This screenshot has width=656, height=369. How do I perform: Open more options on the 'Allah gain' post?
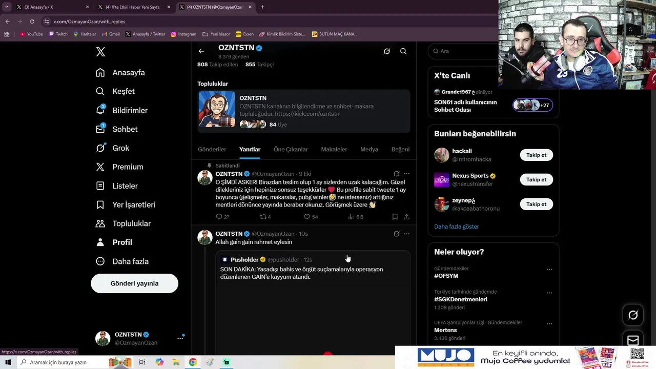(x=406, y=234)
